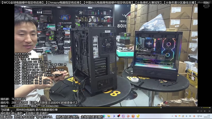Click the sync arrows tray icon
This screenshot has height=119, width=212.
click(x=183, y=116)
